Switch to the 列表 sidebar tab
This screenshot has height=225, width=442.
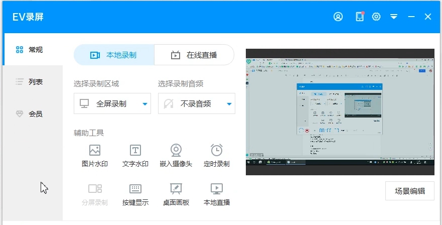[33, 82]
